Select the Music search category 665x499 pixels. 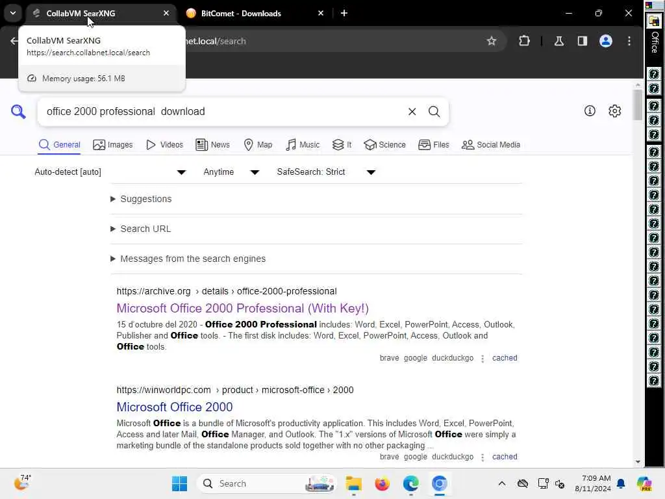tap(303, 145)
